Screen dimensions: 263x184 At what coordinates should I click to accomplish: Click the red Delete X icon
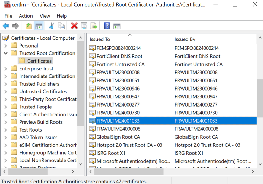click(x=74, y=26)
